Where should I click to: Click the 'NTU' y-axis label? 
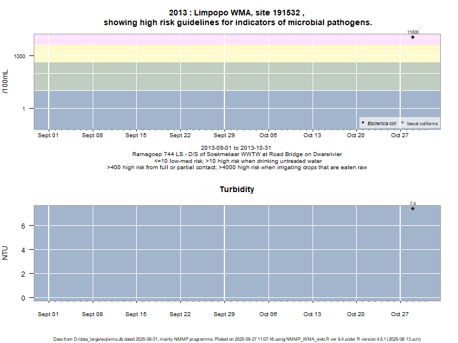[6, 253]
